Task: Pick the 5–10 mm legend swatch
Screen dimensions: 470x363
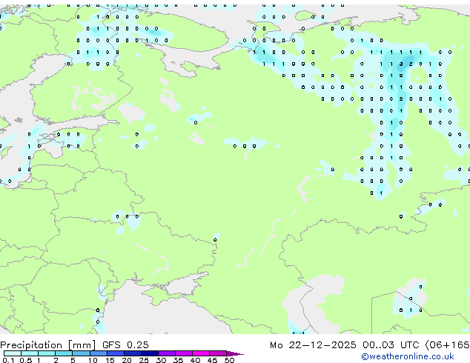Action: coord(81,353)
